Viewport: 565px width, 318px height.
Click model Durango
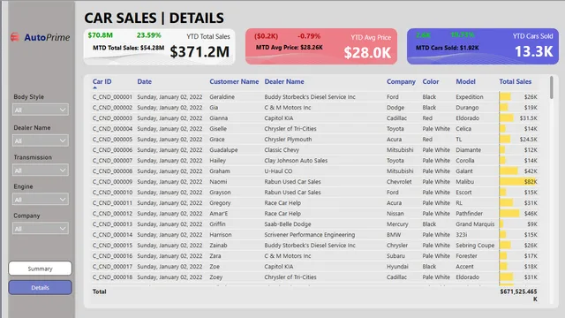point(467,108)
